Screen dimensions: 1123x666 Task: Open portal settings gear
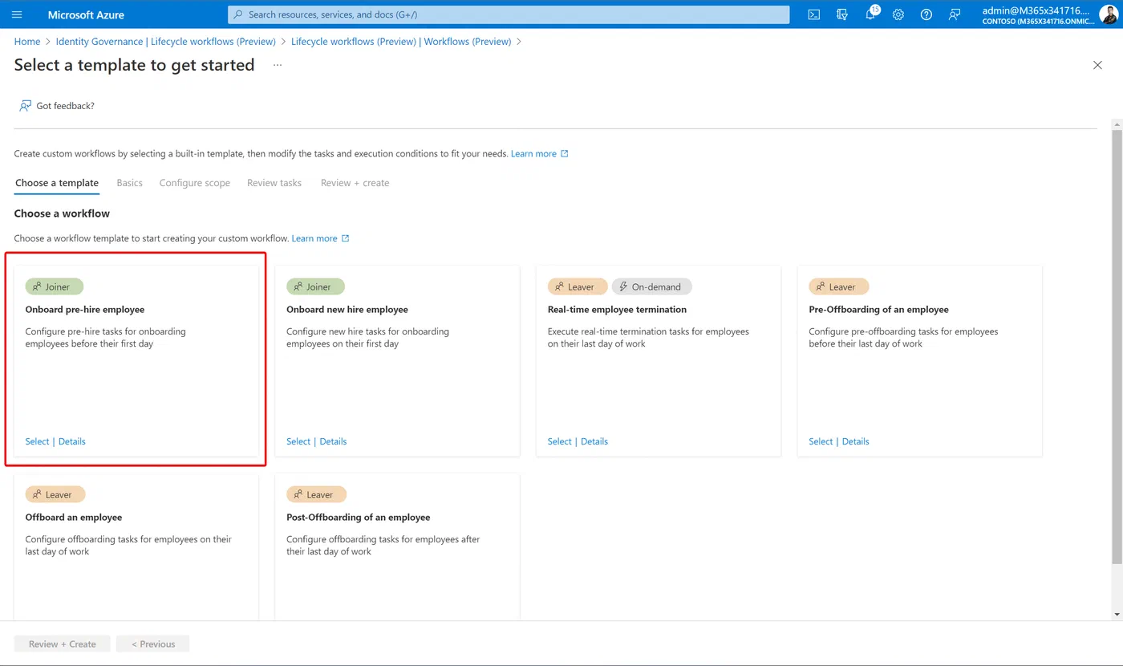(x=898, y=14)
